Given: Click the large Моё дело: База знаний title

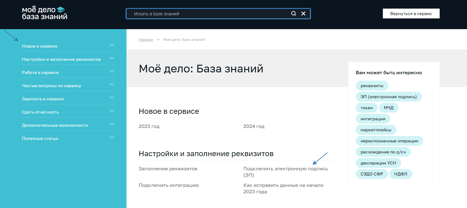Looking at the screenshot, I should tap(201, 68).
